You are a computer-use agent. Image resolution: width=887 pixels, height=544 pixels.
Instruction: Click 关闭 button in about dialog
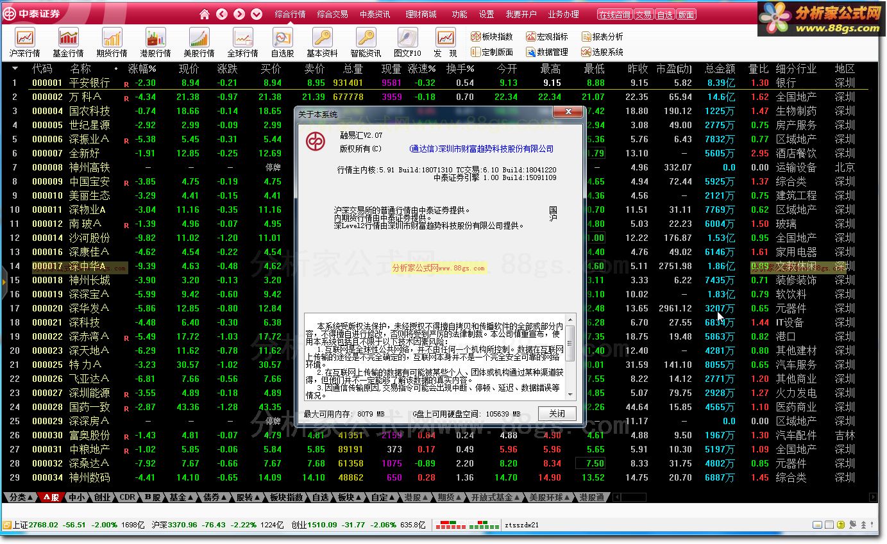(557, 413)
